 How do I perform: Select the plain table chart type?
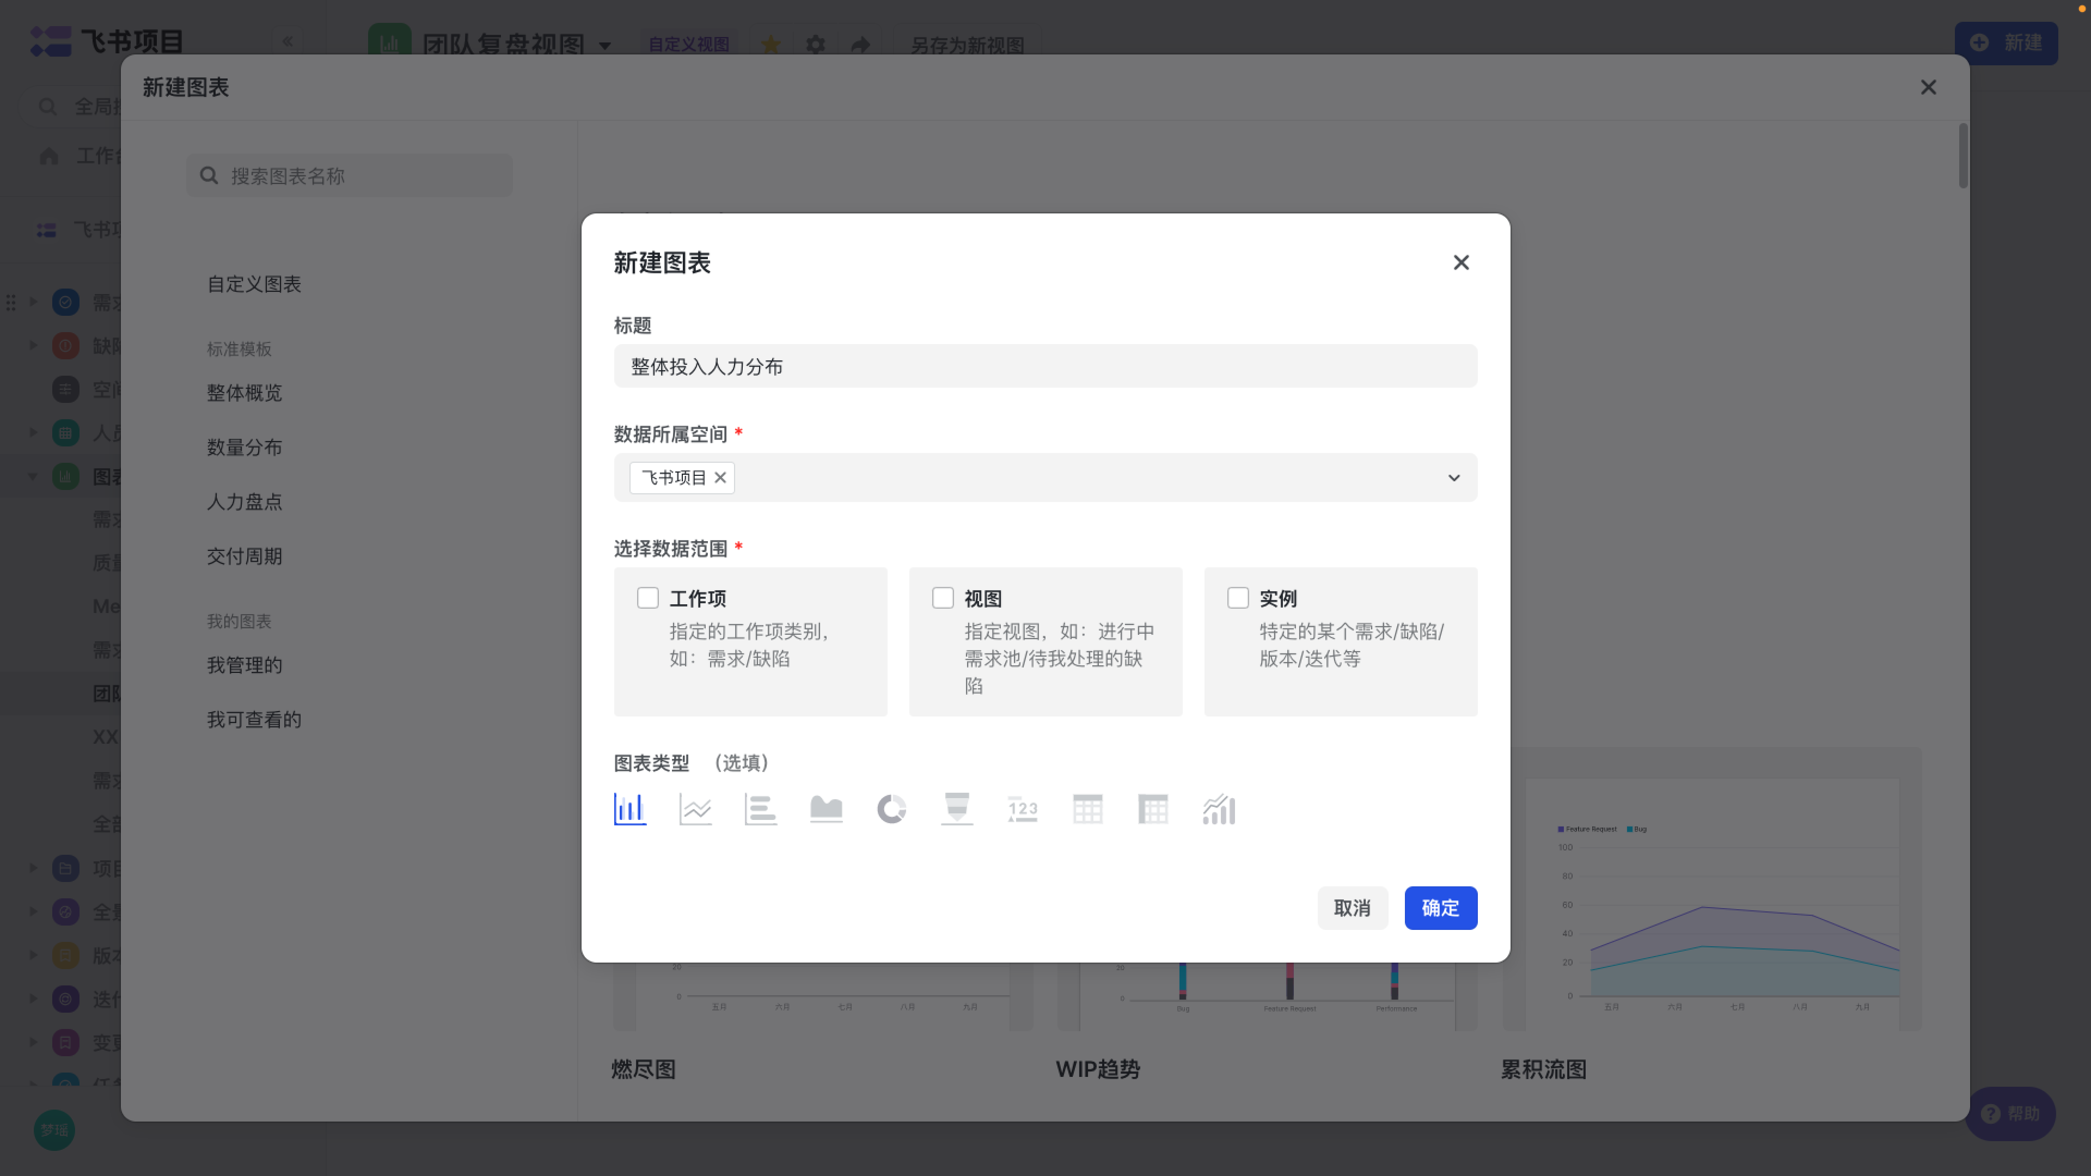tap(1088, 809)
